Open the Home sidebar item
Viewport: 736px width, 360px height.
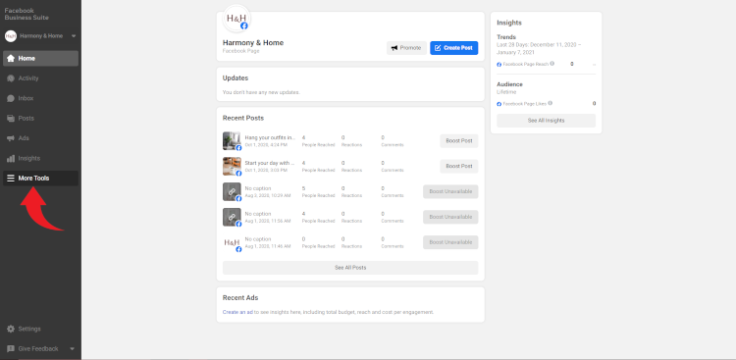click(x=40, y=59)
